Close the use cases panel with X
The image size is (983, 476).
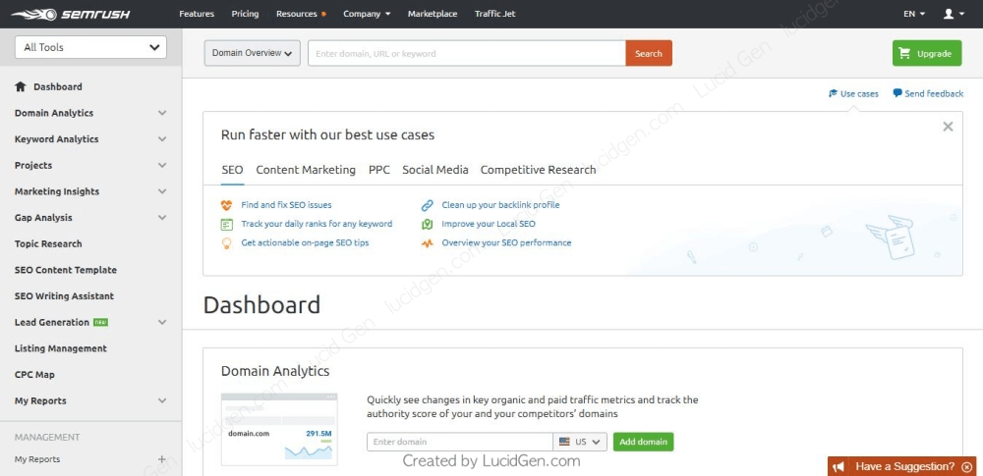point(948,127)
